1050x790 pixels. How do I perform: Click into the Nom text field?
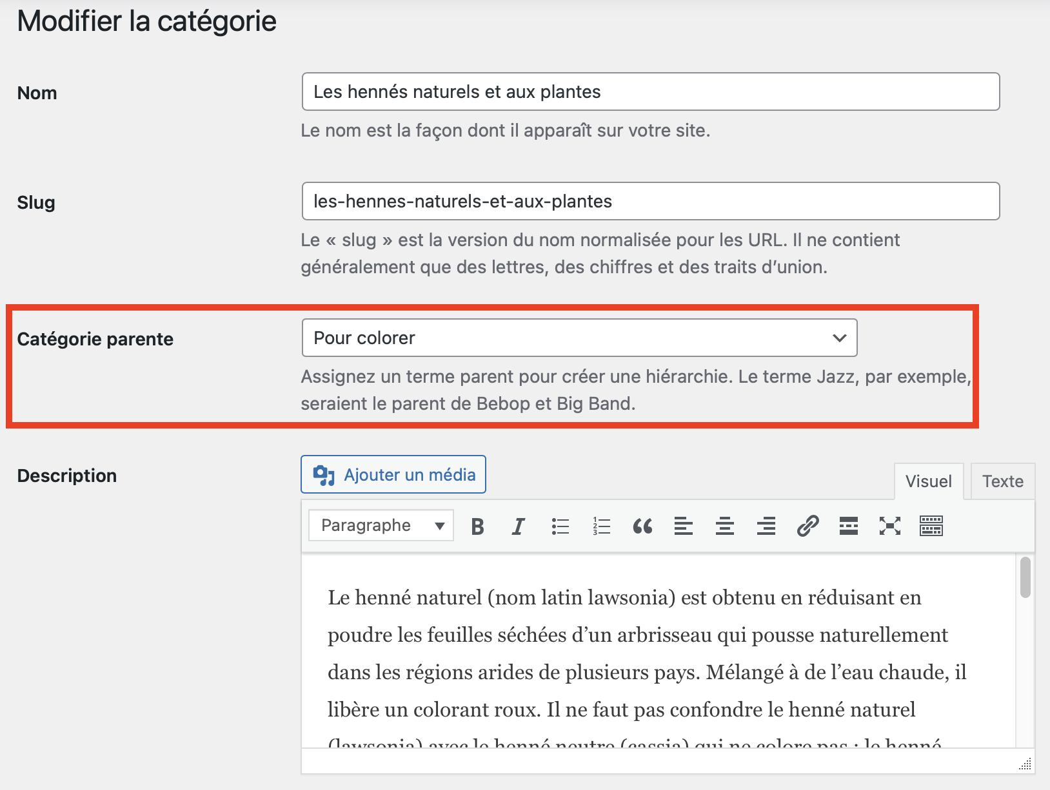click(650, 92)
